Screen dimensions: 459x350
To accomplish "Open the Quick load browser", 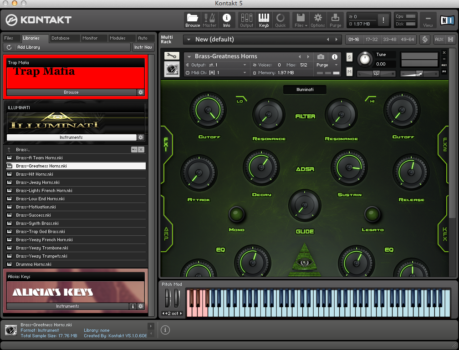I will (280, 20).
